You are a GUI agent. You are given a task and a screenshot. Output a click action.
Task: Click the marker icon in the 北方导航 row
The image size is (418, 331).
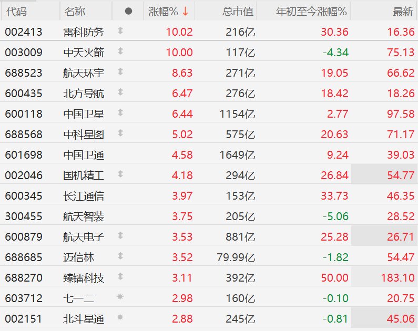pos(120,92)
